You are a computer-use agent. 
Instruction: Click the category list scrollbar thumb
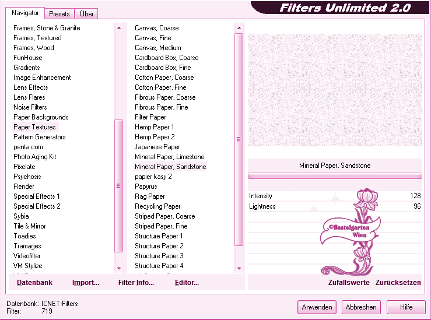click(x=119, y=186)
